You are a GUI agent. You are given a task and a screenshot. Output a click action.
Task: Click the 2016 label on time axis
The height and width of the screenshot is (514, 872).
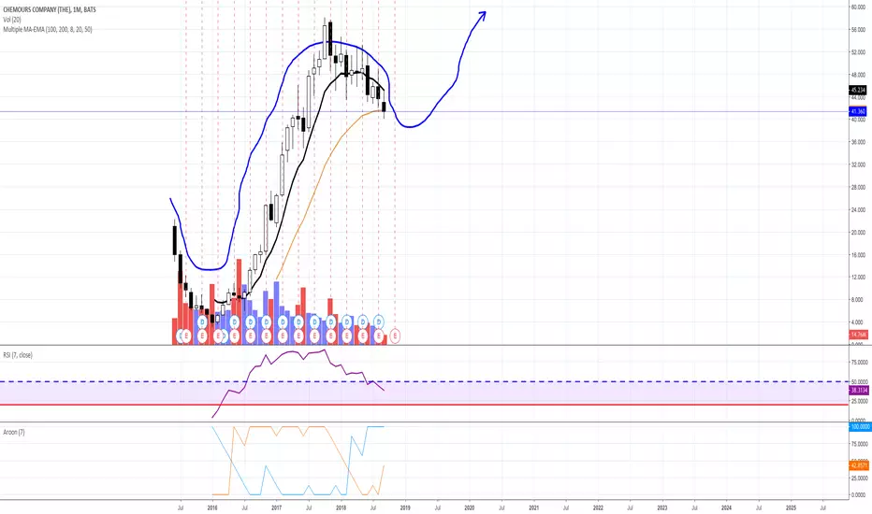coord(211,507)
